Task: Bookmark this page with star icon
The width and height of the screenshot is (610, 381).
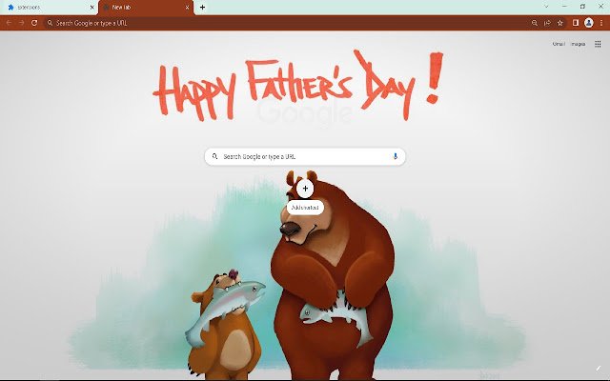Action: [560, 23]
